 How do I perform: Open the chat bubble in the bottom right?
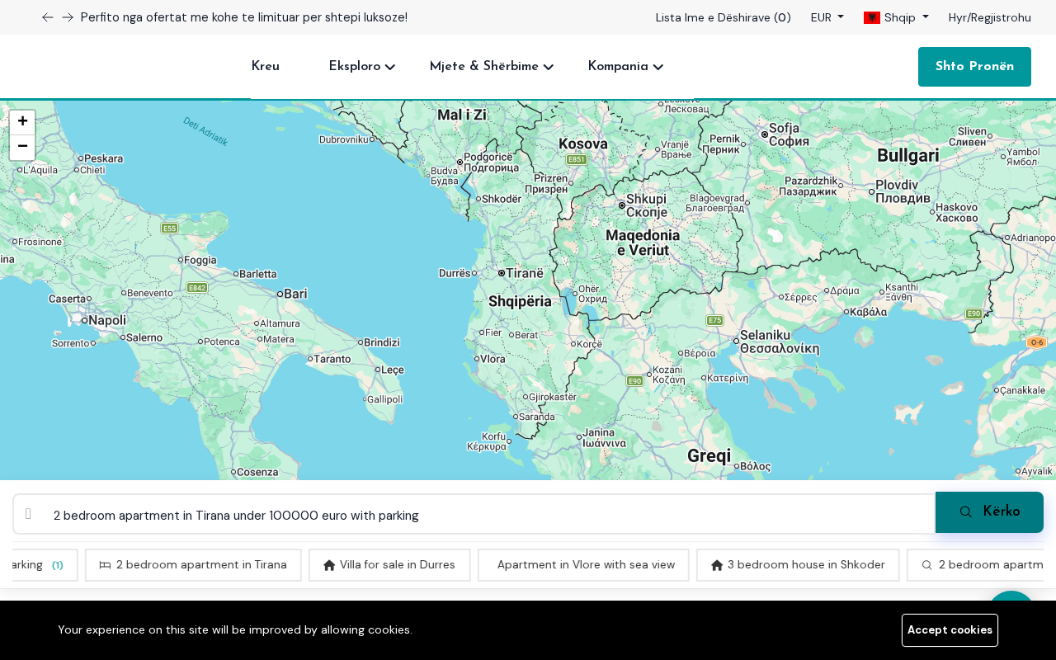[1011, 609]
